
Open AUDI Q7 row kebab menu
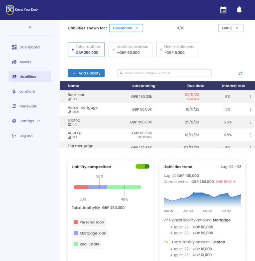pyautogui.click(x=251, y=135)
